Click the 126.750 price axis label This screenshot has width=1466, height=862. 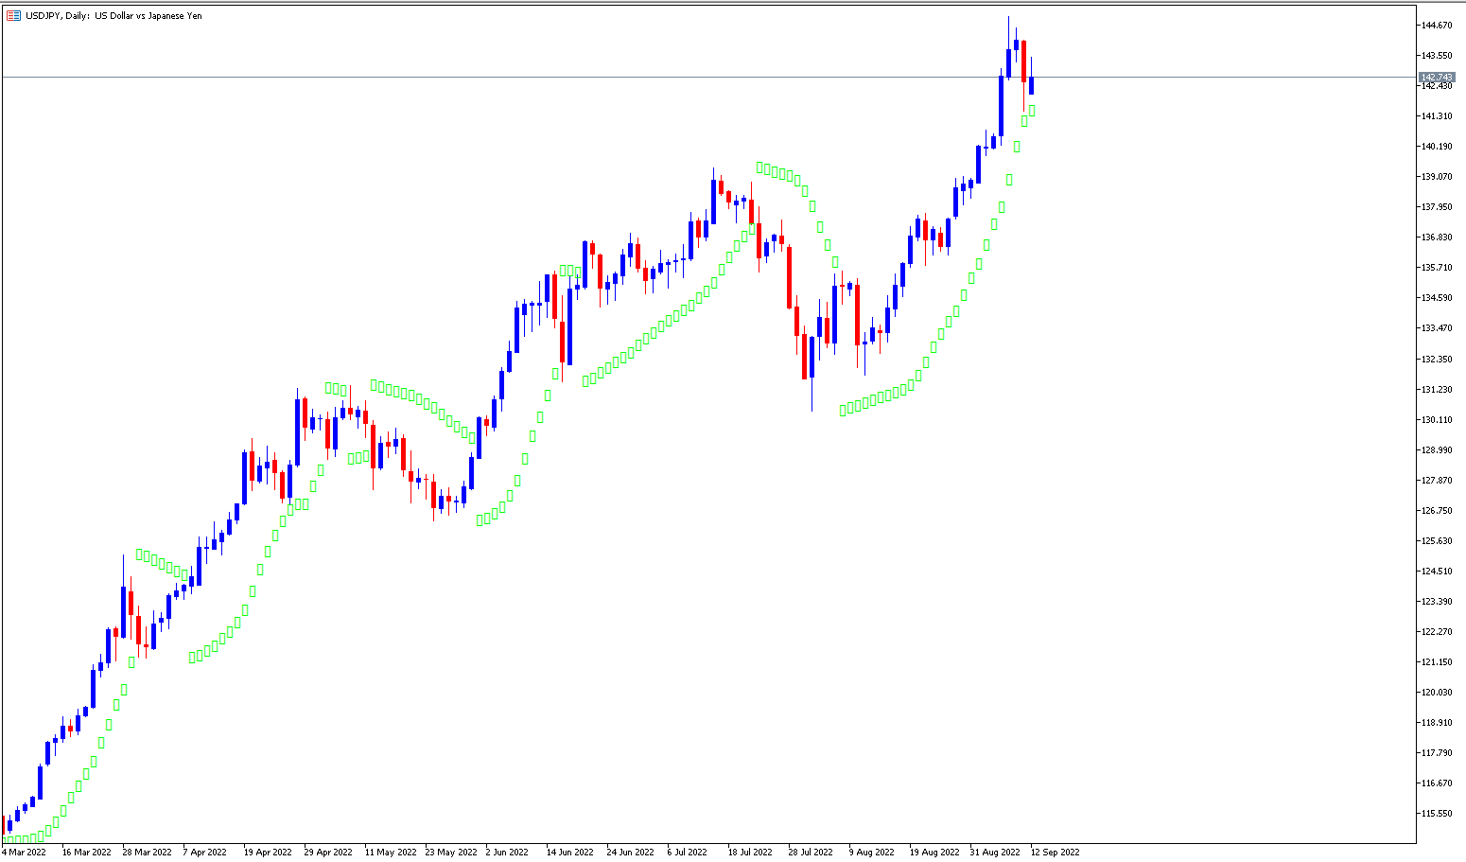point(1437,510)
